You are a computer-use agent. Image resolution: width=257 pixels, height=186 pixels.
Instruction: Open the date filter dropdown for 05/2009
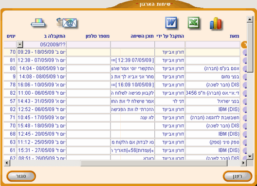20,44
